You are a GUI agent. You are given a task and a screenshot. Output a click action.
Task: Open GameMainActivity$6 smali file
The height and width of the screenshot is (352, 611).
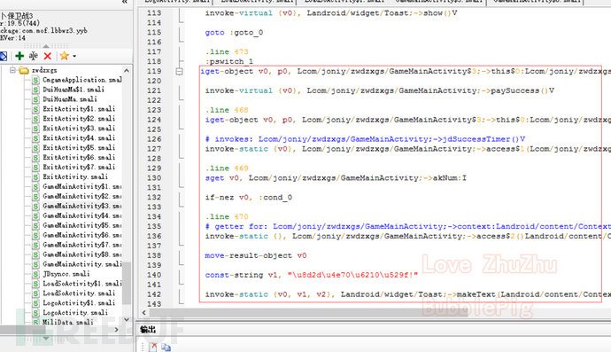(x=81, y=235)
